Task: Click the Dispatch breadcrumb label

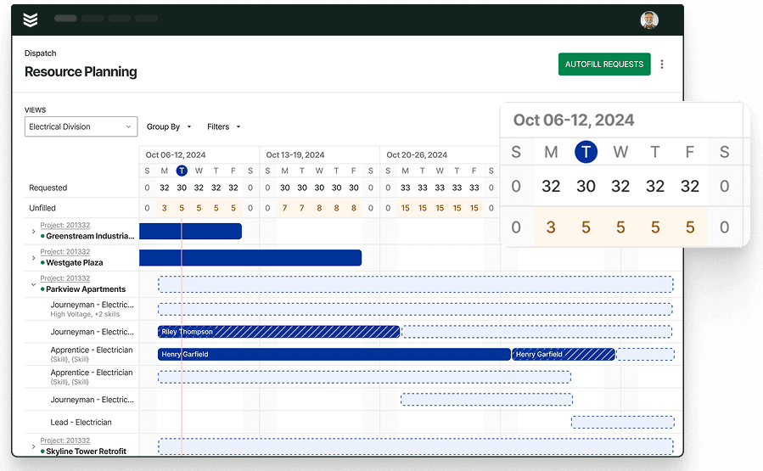Action: click(41, 53)
